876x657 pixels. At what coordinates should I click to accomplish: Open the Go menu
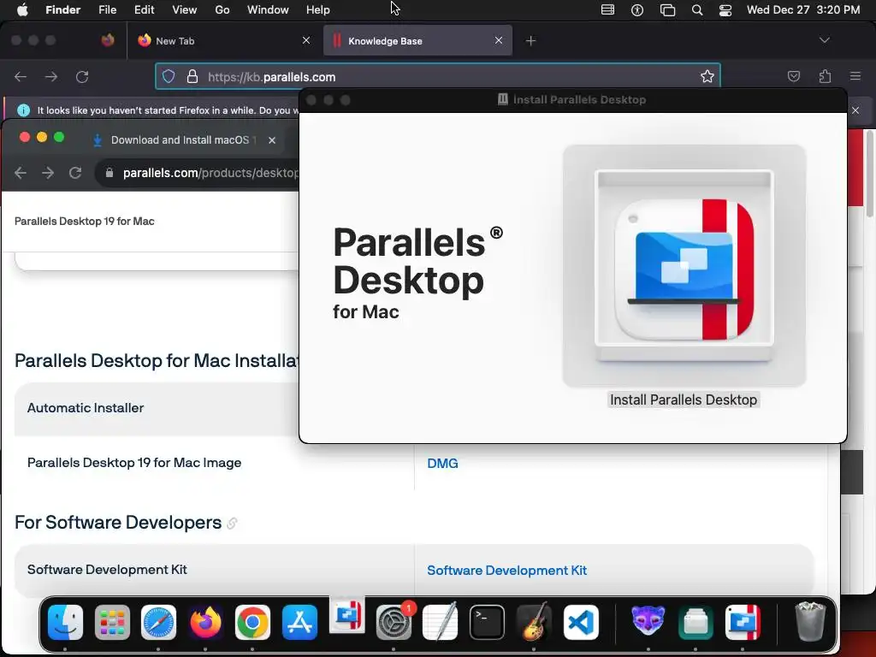tap(222, 10)
